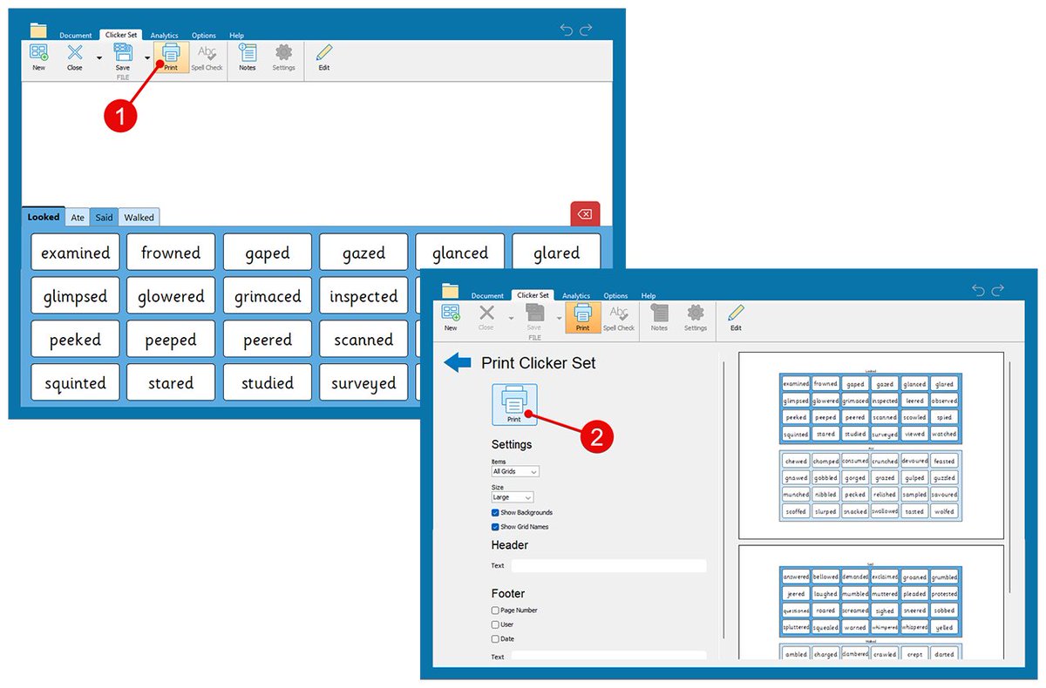Click the red backspace button above the grid
This screenshot has width=1046, height=688.
click(585, 212)
